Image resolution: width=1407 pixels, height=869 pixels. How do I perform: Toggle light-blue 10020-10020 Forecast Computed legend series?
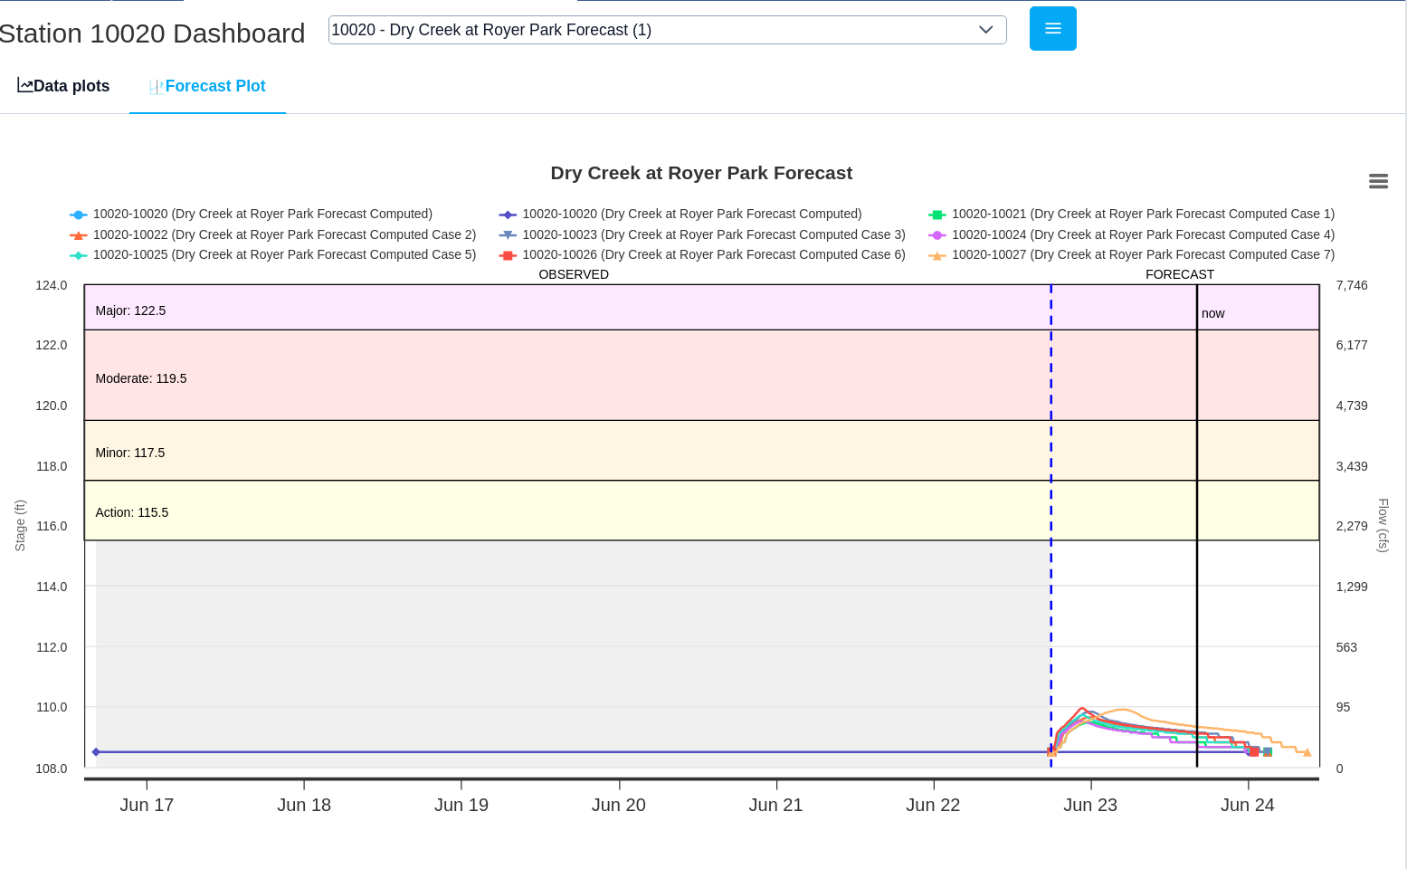[251, 215]
